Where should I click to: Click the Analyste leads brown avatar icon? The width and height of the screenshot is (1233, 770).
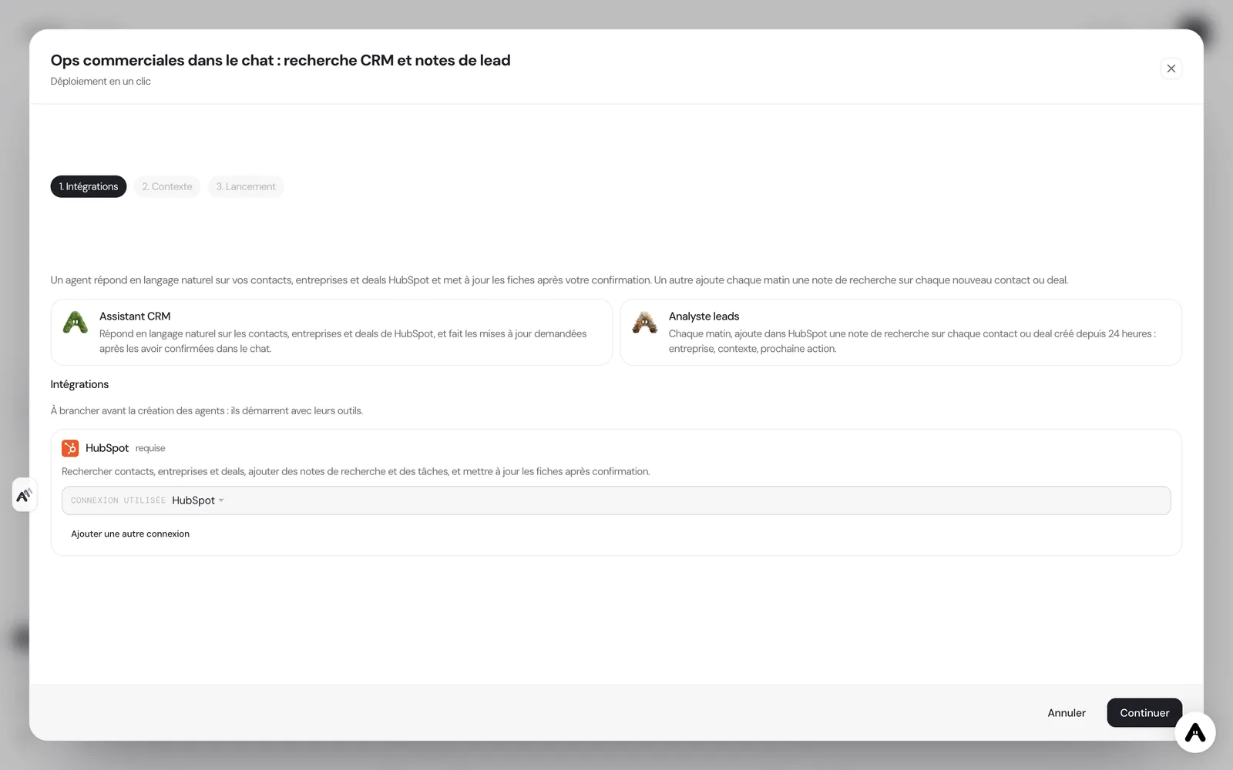click(645, 323)
